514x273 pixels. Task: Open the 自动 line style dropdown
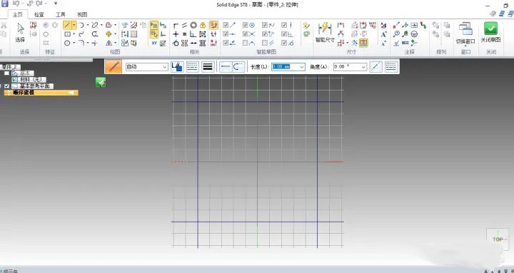[x=146, y=67]
